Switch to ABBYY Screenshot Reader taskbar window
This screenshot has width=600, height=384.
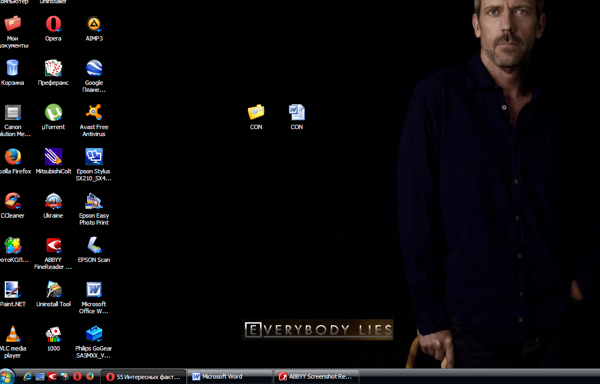click(x=317, y=377)
